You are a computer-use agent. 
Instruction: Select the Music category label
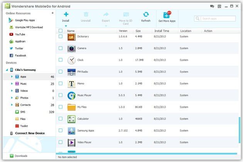[24, 84]
